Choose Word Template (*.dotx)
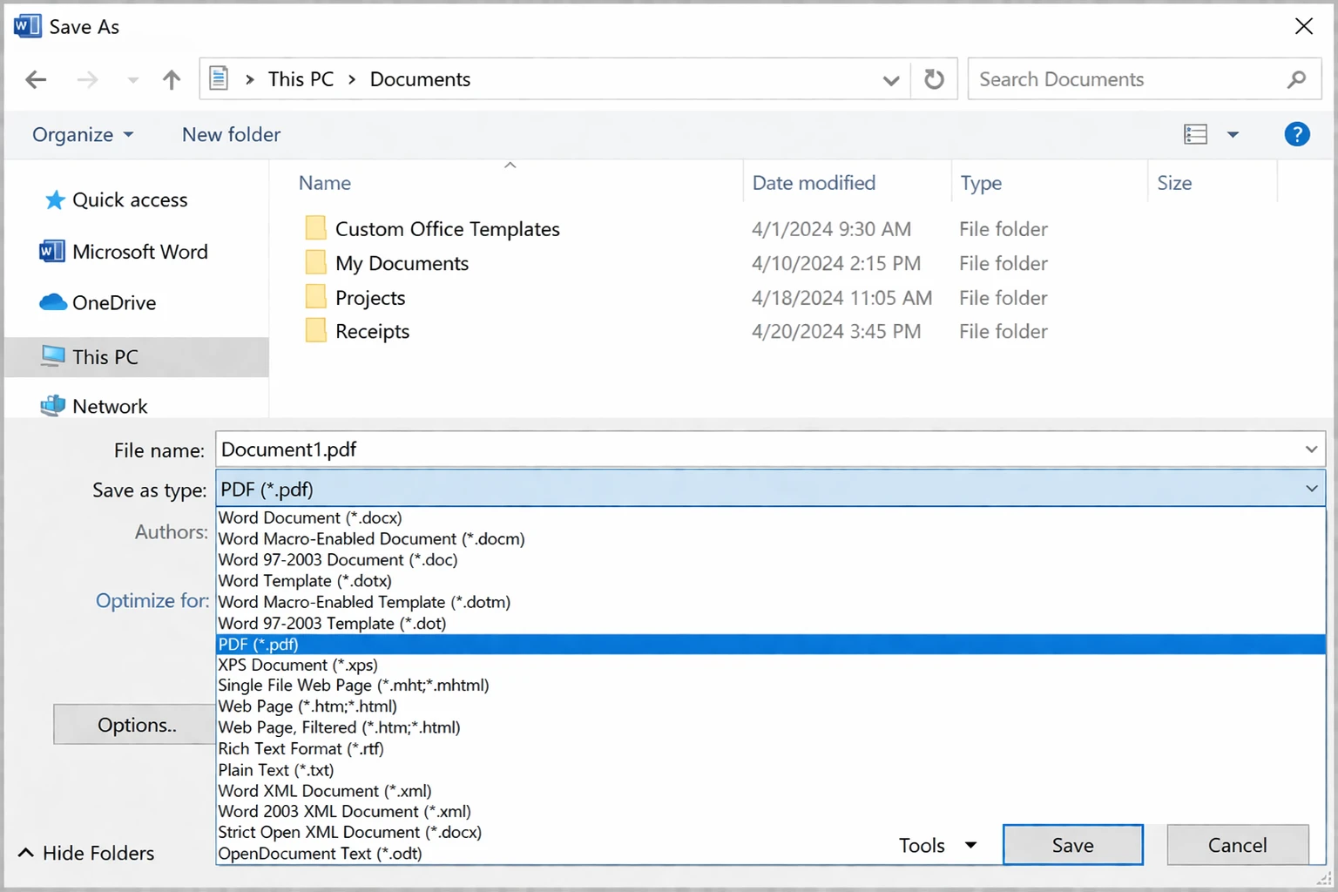 point(771,580)
